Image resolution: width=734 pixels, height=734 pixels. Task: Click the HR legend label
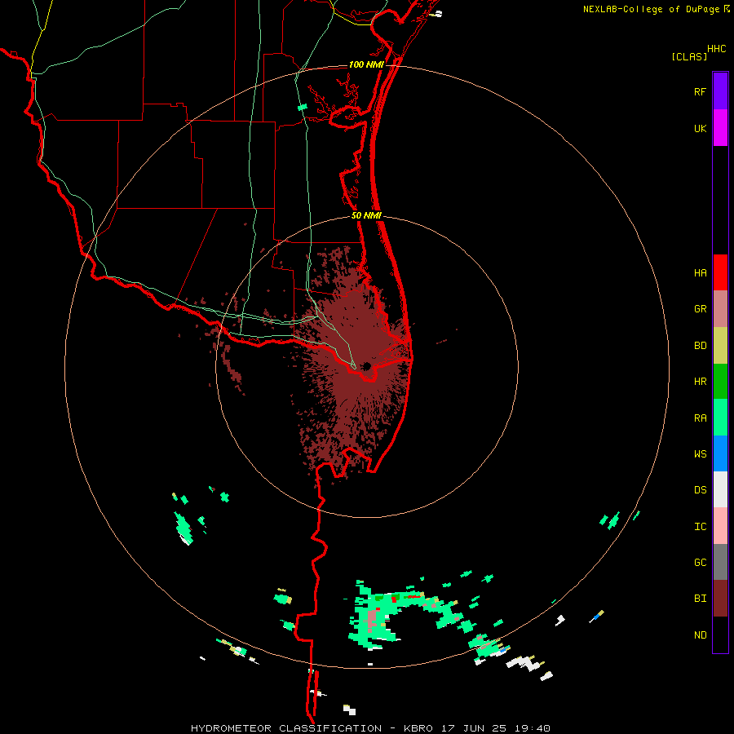point(700,382)
